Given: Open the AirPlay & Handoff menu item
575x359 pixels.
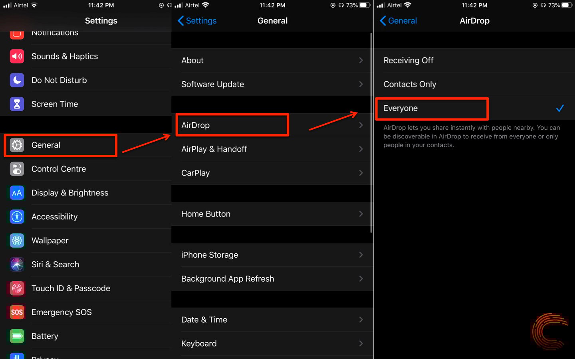Looking at the screenshot, I should pyautogui.click(x=214, y=149).
